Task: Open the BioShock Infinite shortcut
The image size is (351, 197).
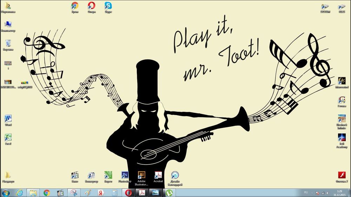Action: click(x=342, y=119)
